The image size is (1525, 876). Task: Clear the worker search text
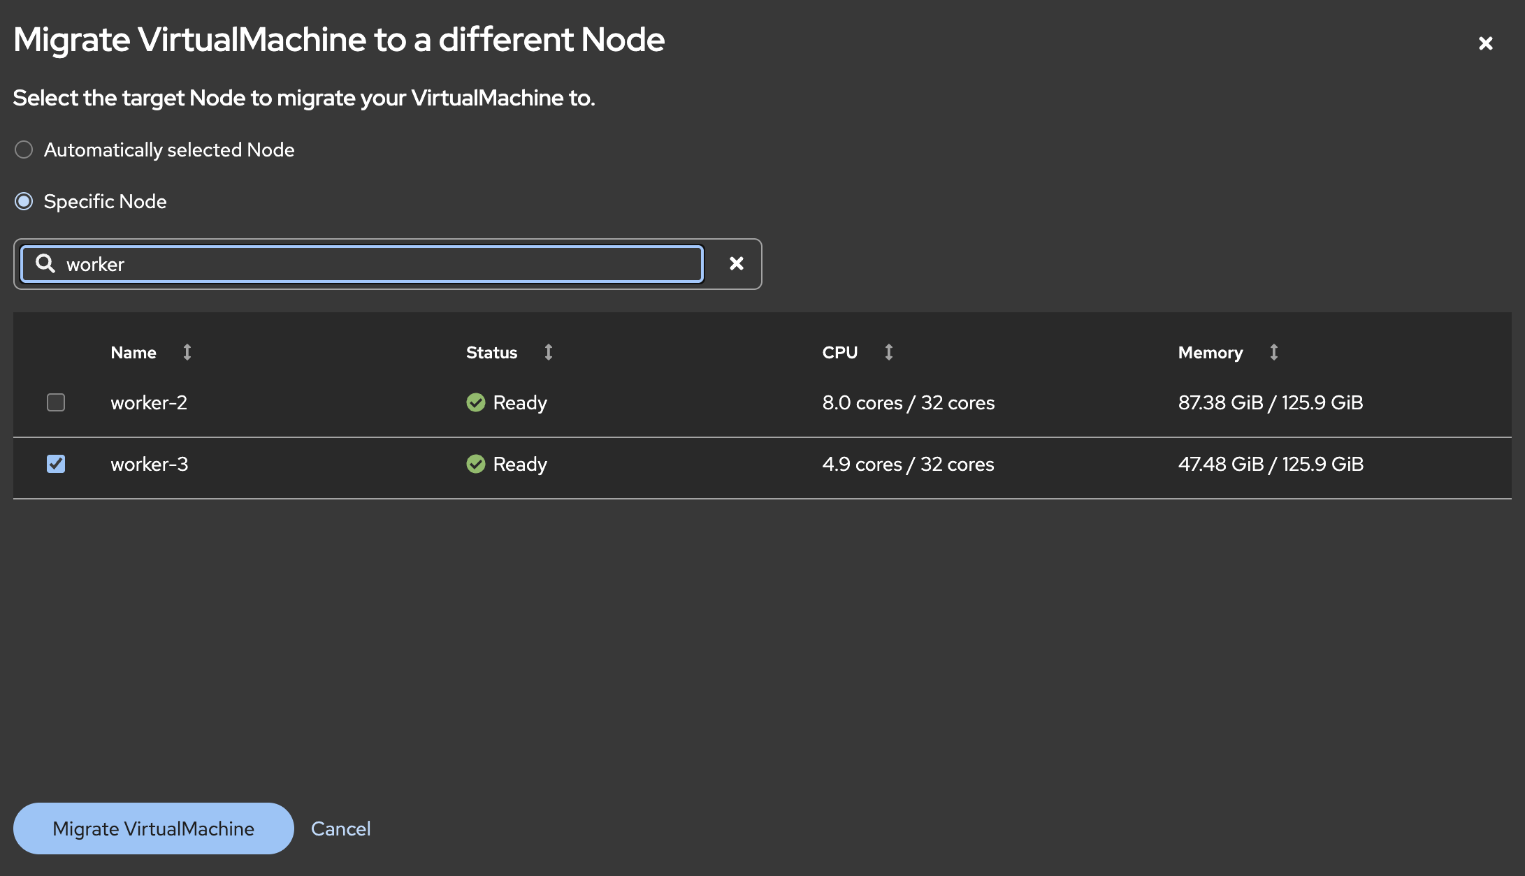[x=736, y=263]
